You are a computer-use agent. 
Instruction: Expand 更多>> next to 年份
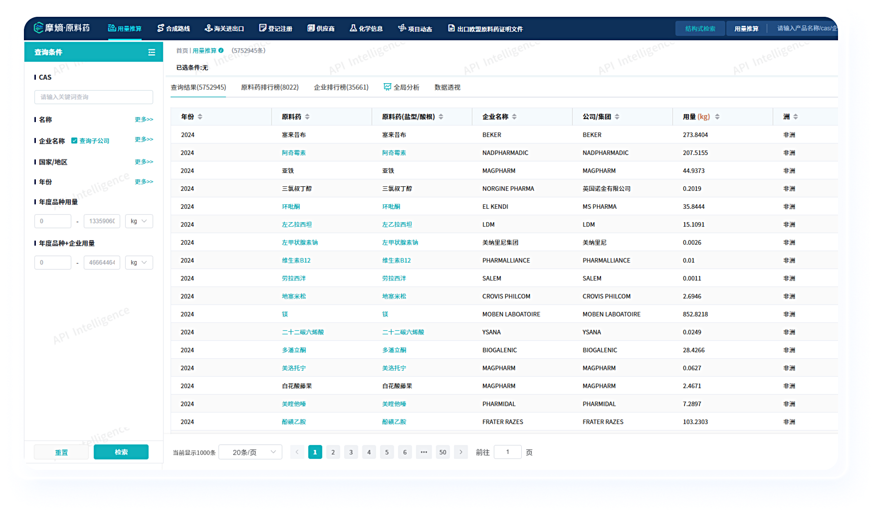(144, 182)
